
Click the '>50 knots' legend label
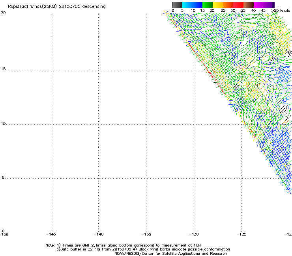[281, 11]
